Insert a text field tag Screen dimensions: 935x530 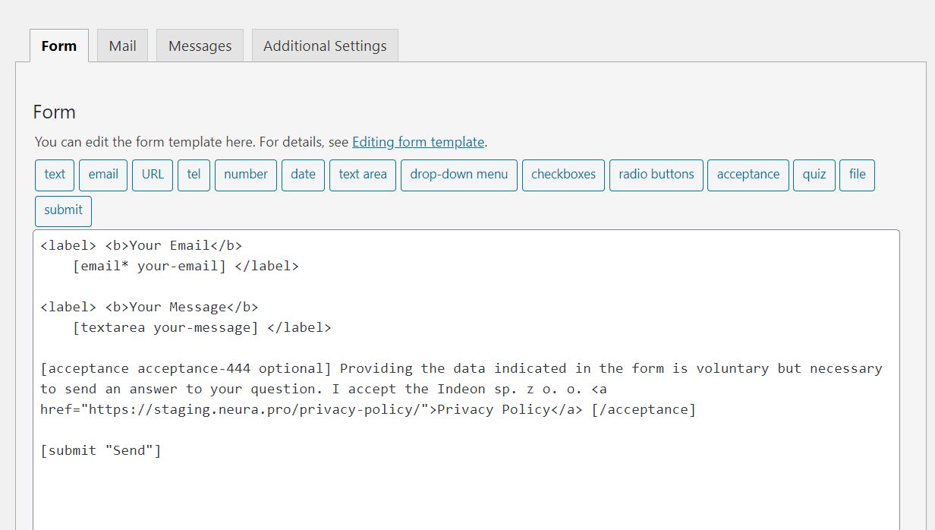[x=55, y=175]
